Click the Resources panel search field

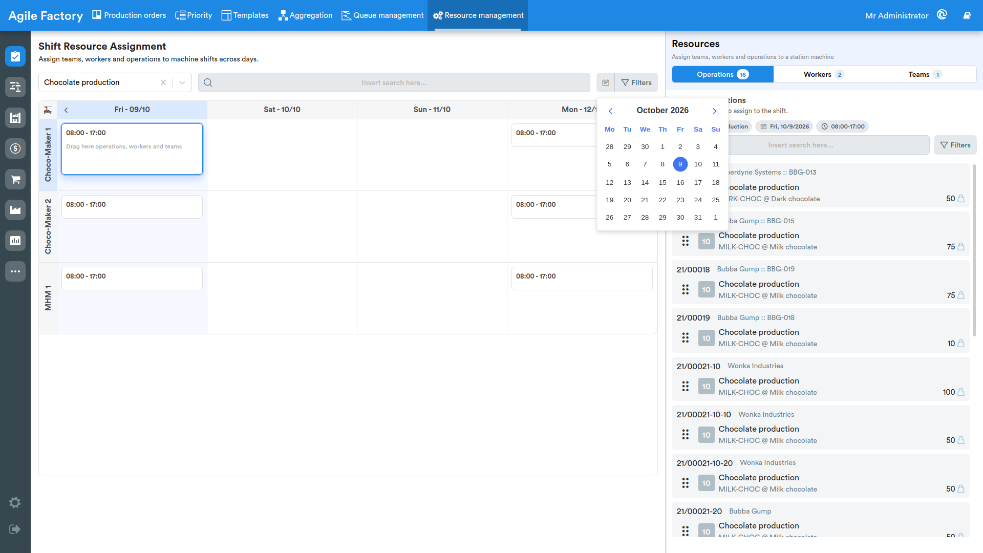pyautogui.click(x=801, y=145)
